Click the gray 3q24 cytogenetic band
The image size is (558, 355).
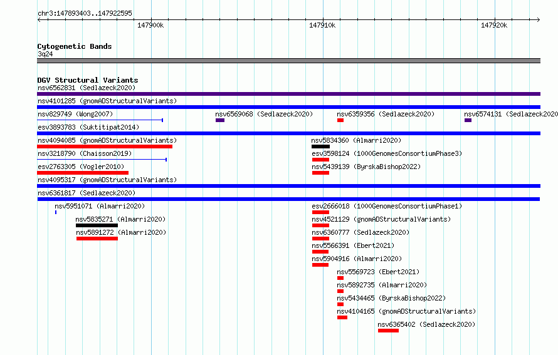click(288, 61)
